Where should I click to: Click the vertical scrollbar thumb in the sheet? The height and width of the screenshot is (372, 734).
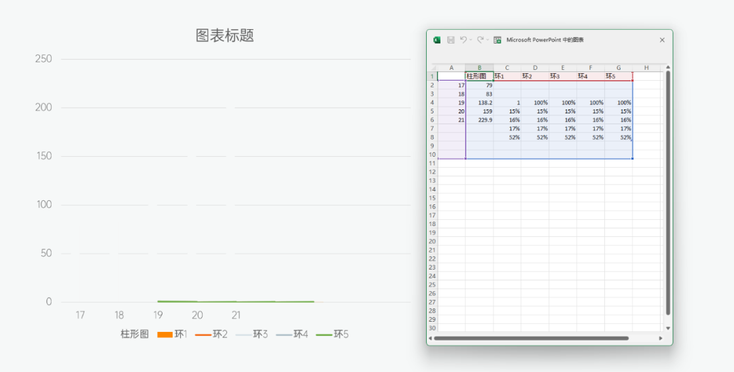pyautogui.click(x=668, y=193)
